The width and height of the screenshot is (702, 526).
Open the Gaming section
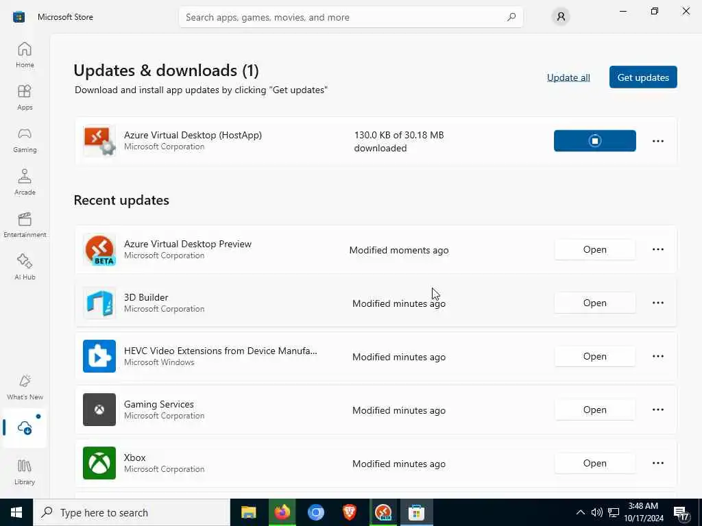[x=25, y=140]
